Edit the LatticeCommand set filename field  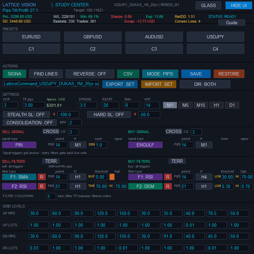pos(51,84)
